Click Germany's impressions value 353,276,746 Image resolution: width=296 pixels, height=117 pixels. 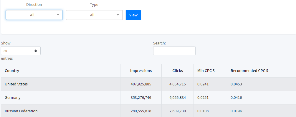[141, 97]
